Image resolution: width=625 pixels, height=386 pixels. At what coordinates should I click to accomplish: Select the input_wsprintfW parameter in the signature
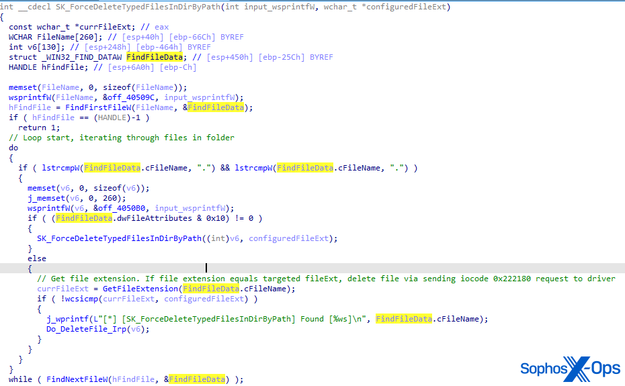pos(279,7)
